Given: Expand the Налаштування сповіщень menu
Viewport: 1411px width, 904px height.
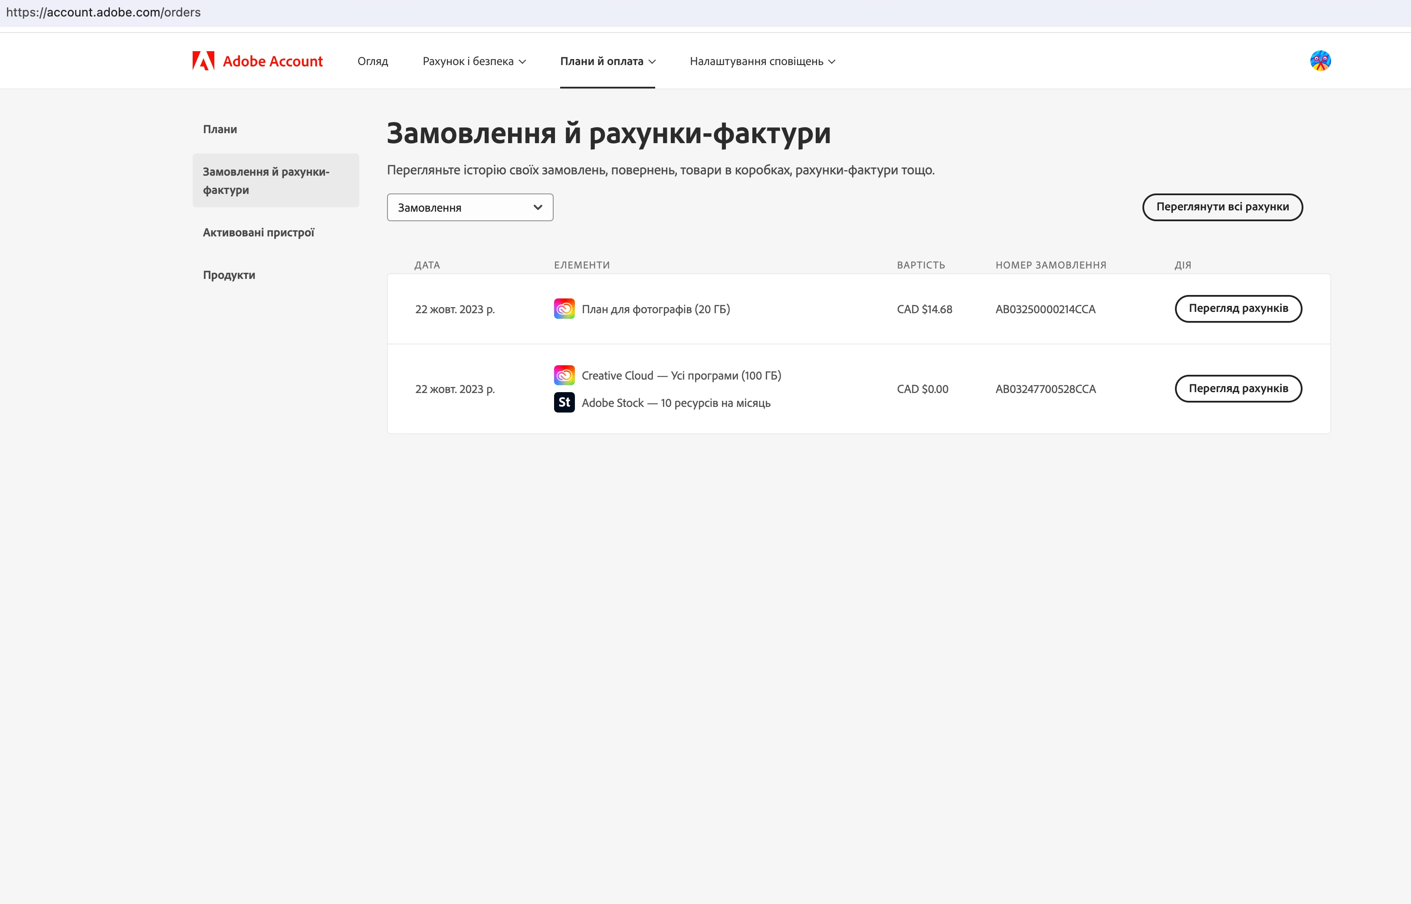Looking at the screenshot, I should click(762, 61).
